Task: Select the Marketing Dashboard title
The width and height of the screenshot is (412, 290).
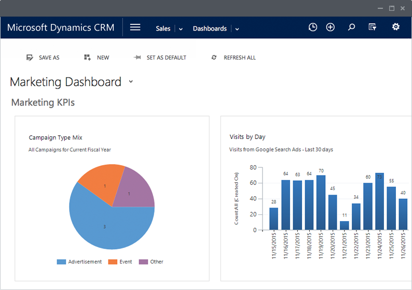Action: click(x=65, y=82)
